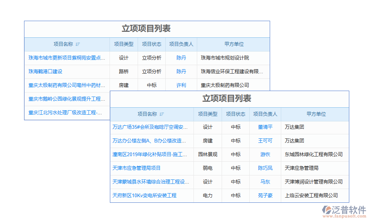Screen dimensions: 370x222
Task: Open 天府新区10Kv变电所安装工程 project
Action: [144, 195]
